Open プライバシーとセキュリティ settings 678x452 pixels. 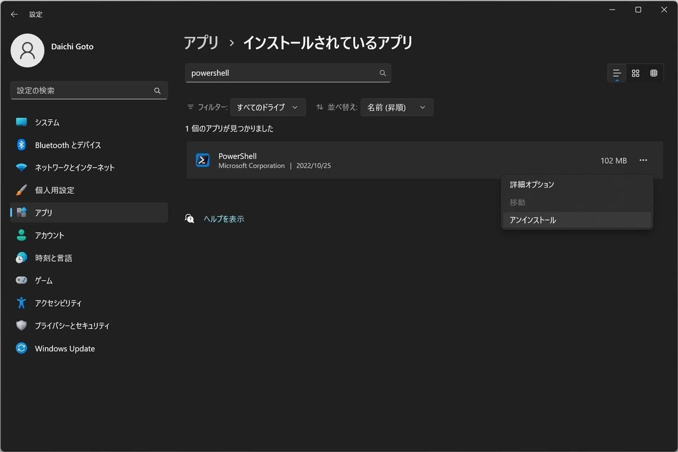click(x=89, y=325)
